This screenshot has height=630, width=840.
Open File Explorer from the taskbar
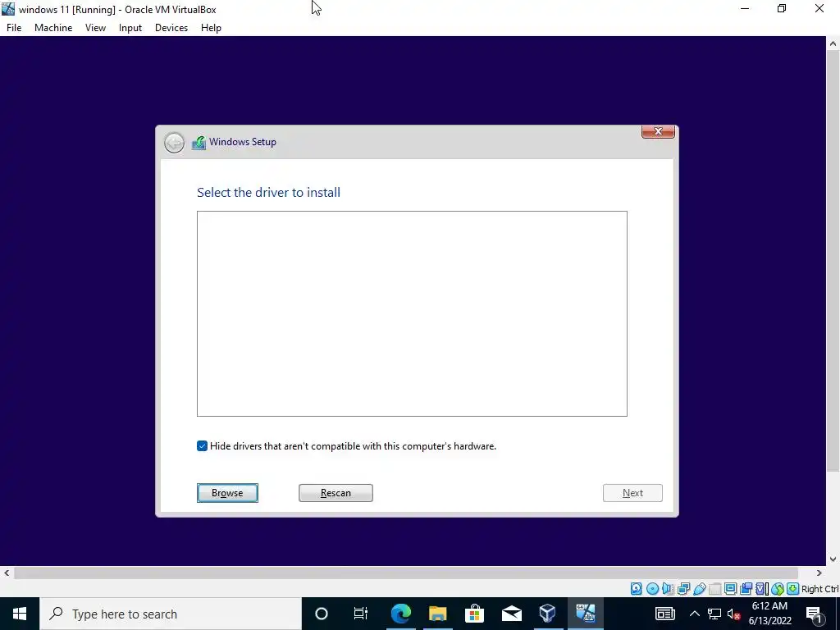438,614
